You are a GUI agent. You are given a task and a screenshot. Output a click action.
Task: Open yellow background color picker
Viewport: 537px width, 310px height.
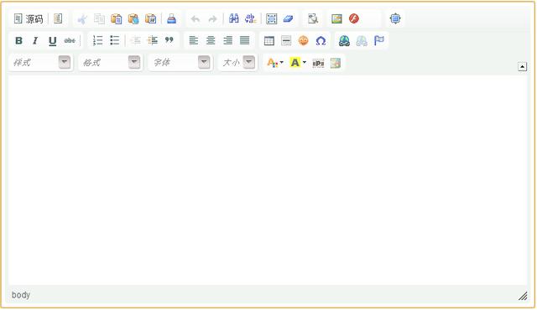tap(298, 63)
